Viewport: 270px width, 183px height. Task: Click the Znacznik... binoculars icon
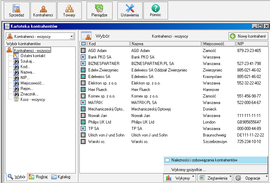click(x=16, y=94)
